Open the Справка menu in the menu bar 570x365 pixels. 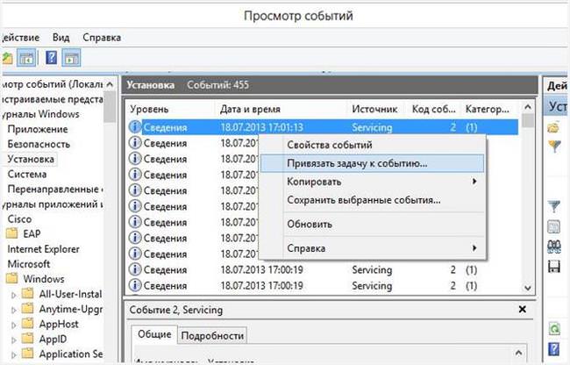pyautogui.click(x=102, y=38)
